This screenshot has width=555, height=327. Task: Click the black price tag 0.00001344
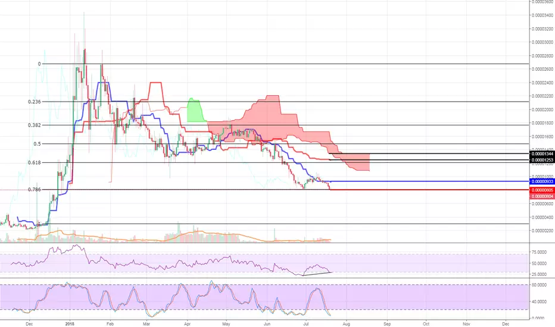pyautogui.click(x=542, y=154)
